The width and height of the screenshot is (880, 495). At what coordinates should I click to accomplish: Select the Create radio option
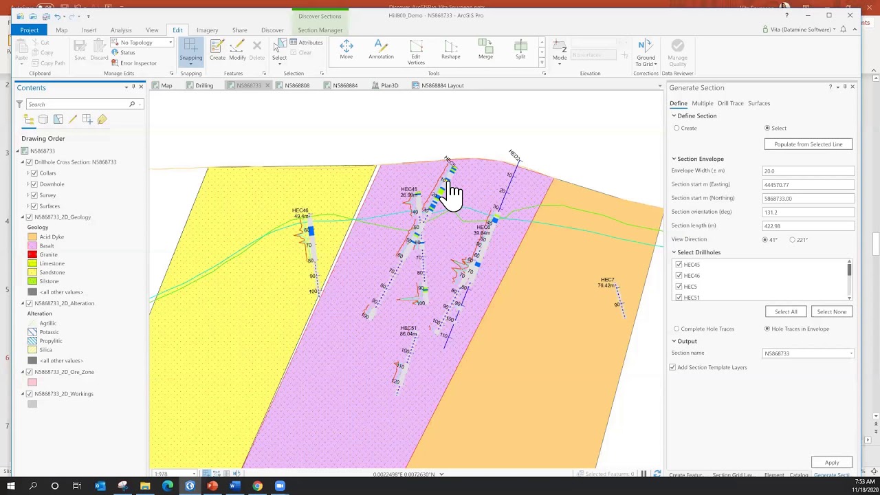[x=676, y=128]
